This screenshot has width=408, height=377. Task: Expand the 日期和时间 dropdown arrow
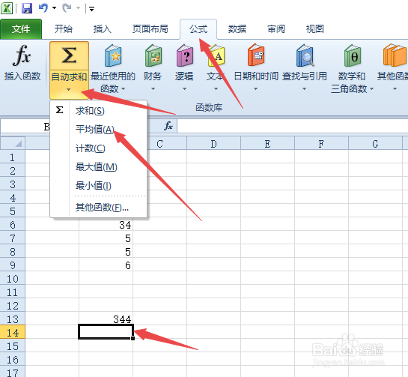click(x=256, y=89)
